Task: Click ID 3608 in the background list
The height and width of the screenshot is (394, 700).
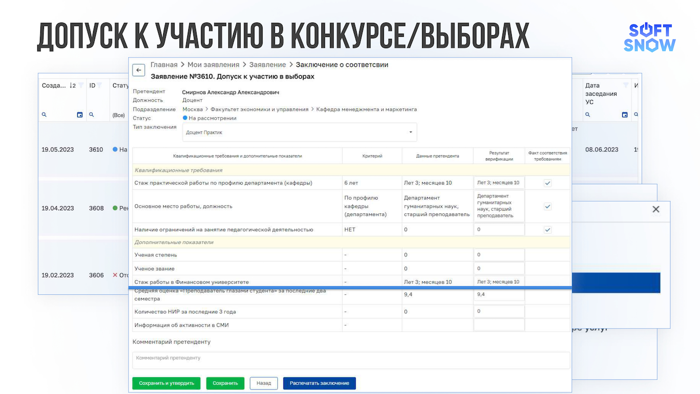Action: (96, 208)
